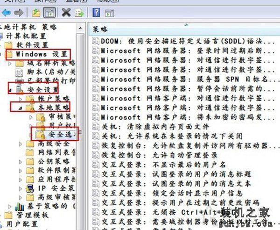
Task: Click the 脚本(启动/关机) script icon
Action: click(19, 72)
